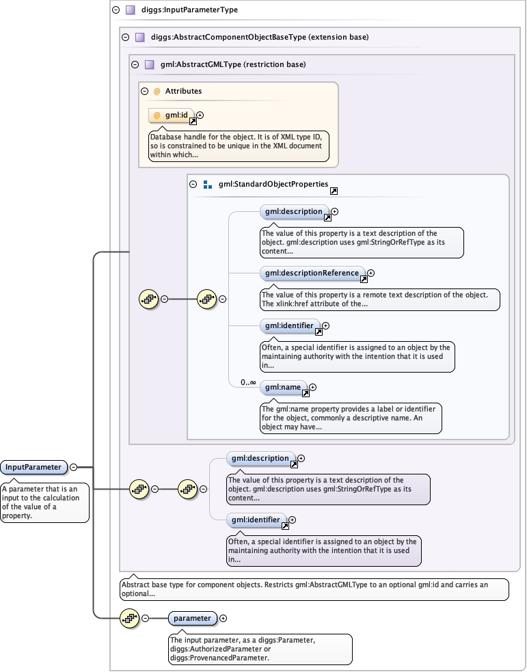
Task: Click the diggs:AbstractComponentObjectBaseType type icon
Action: (x=139, y=38)
